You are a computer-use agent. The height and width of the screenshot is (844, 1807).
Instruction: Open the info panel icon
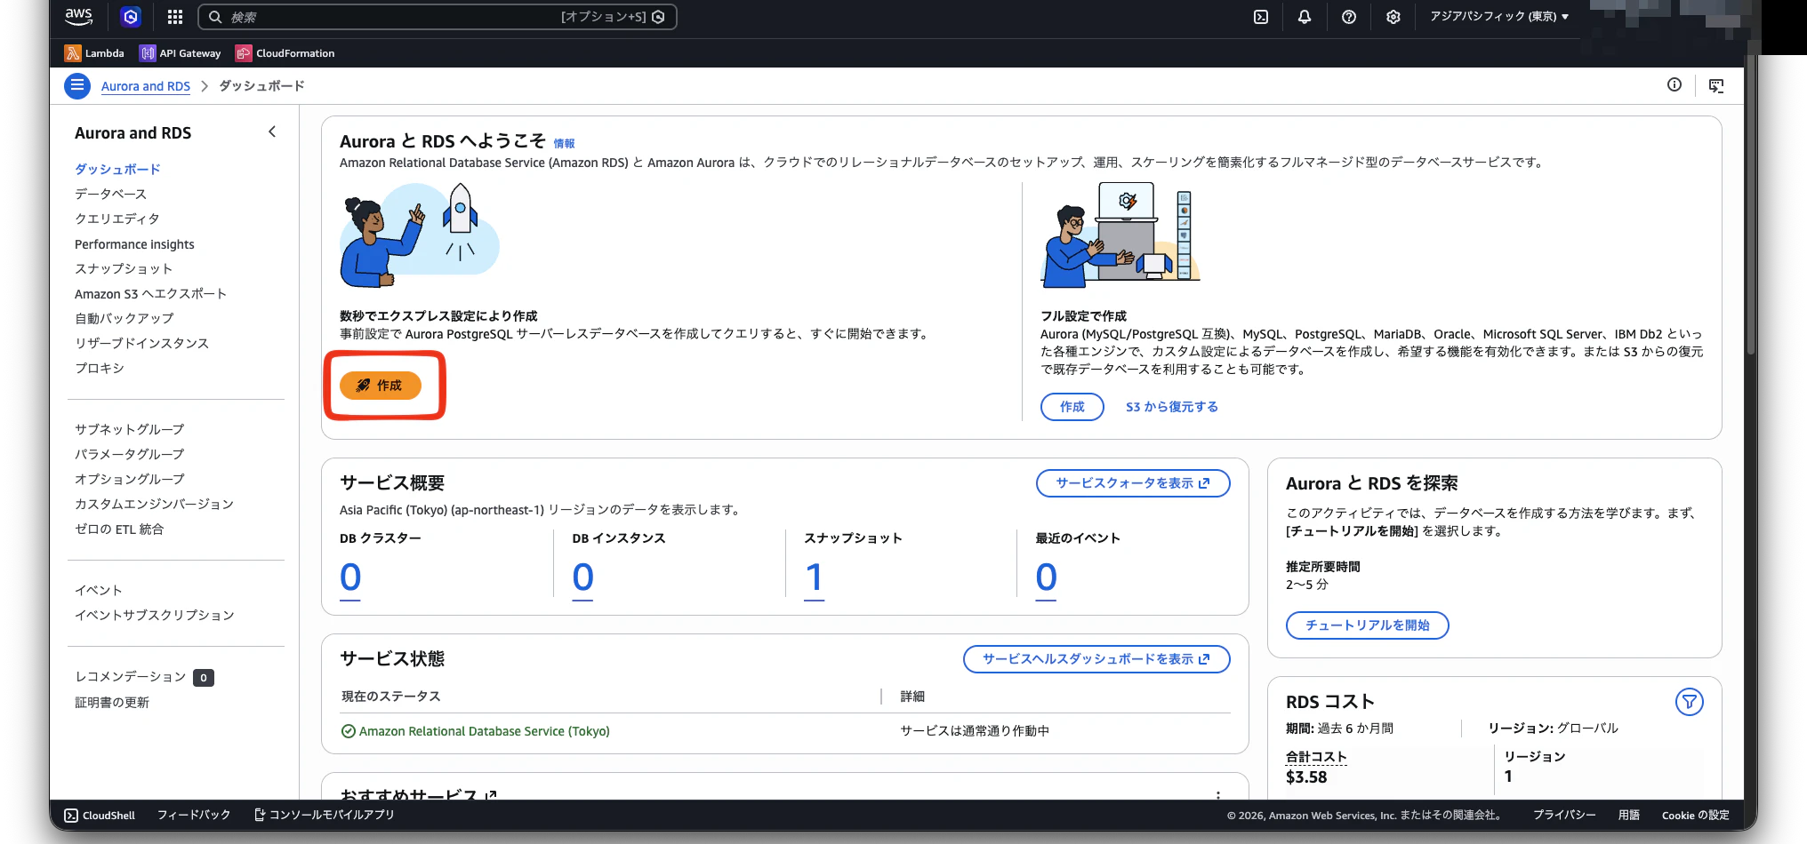tap(1674, 85)
